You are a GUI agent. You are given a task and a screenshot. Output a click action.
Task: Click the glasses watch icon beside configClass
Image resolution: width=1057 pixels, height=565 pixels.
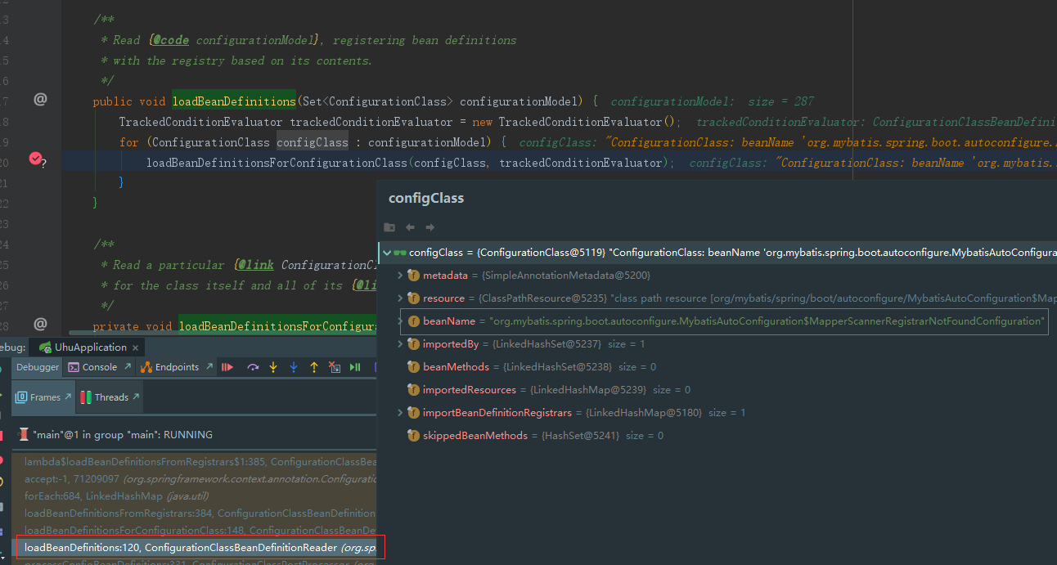coord(399,253)
